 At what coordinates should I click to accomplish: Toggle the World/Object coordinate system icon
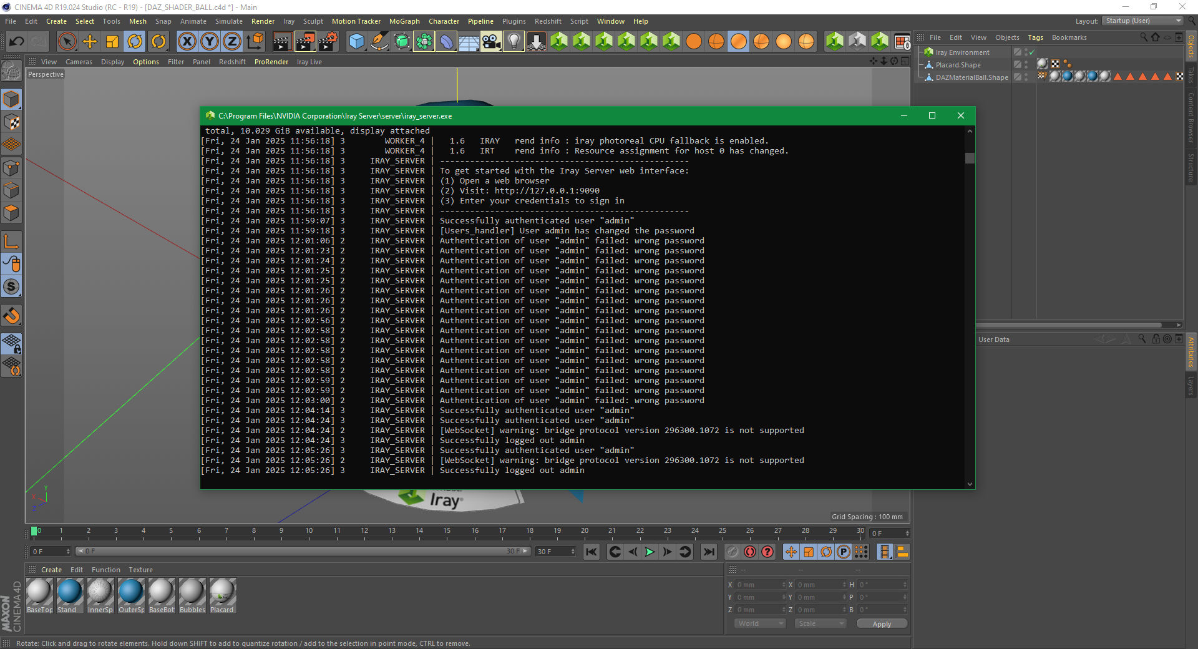[x=255, y=42]
